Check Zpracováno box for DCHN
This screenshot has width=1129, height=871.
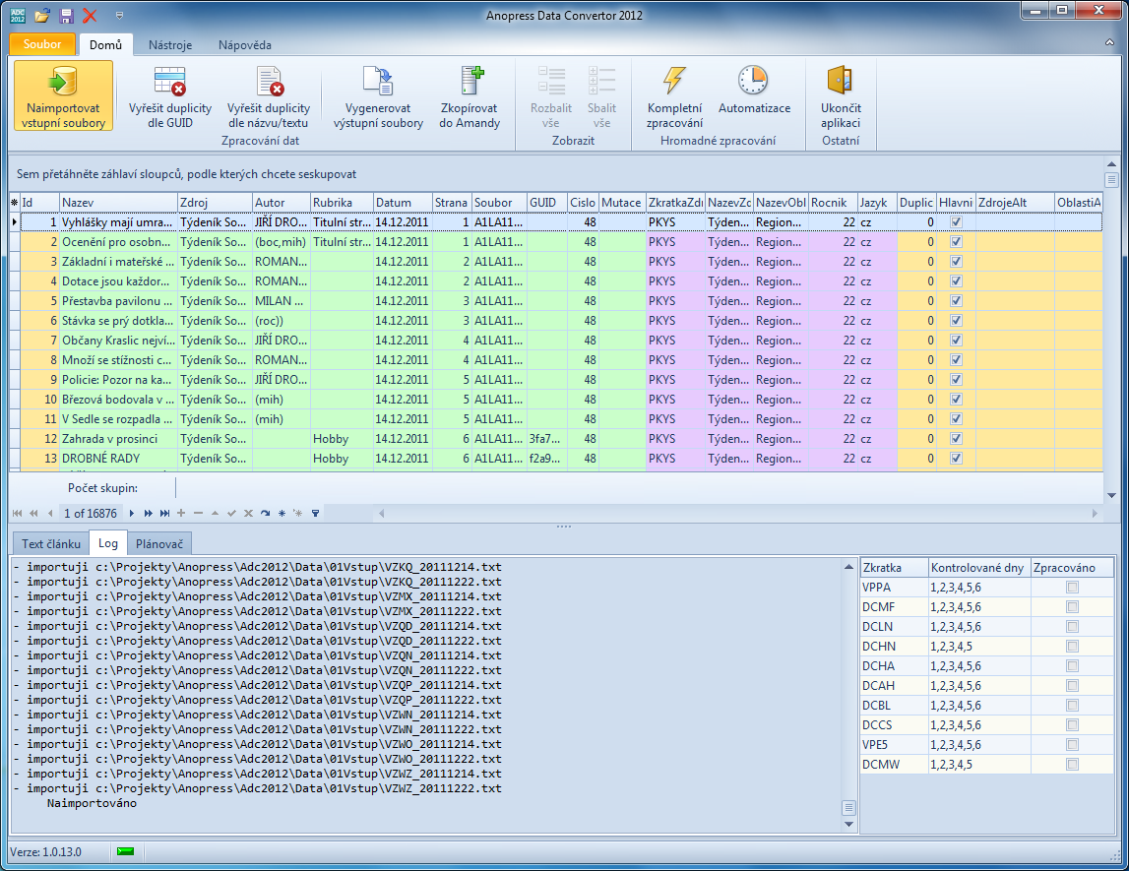1072,647
